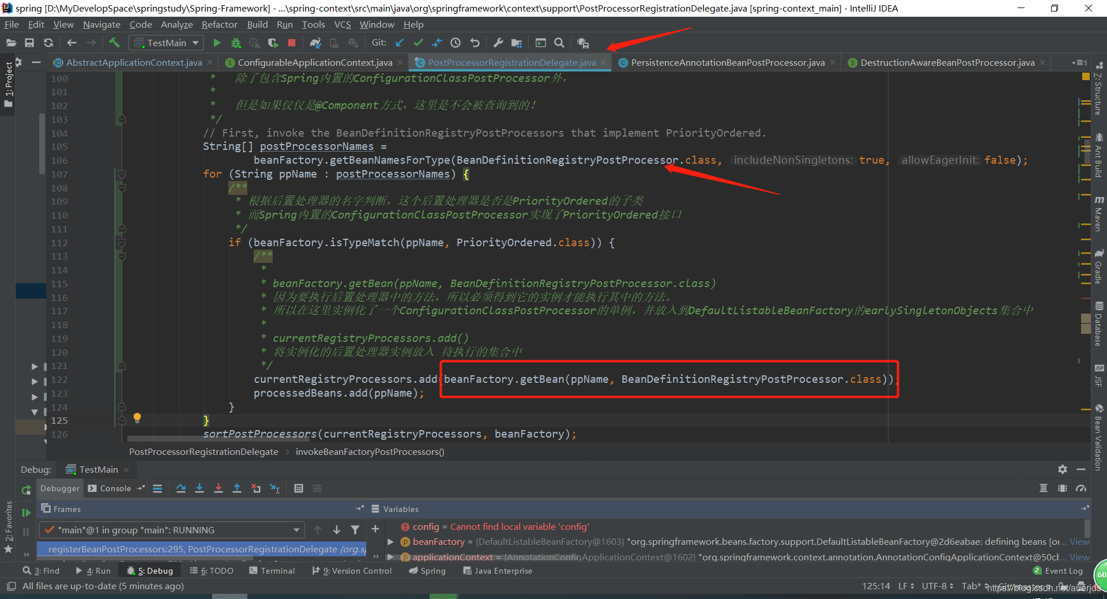Switch to AbstractApplicationContext.java tab
This screenshot has width=1107, height=599.
pyautogui.click(x=134, y=62)
